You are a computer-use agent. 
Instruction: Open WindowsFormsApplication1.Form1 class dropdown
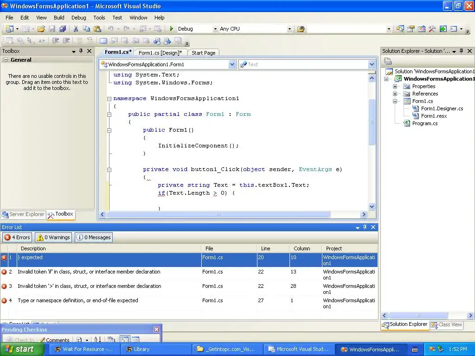pos(232,64)
